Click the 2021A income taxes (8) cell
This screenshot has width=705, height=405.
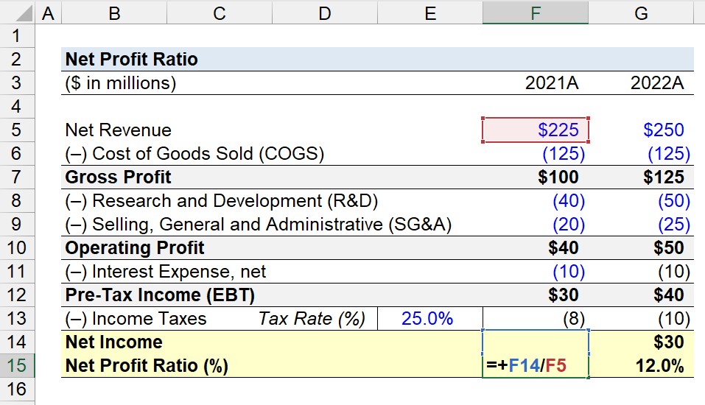click(x=535, y=318)
